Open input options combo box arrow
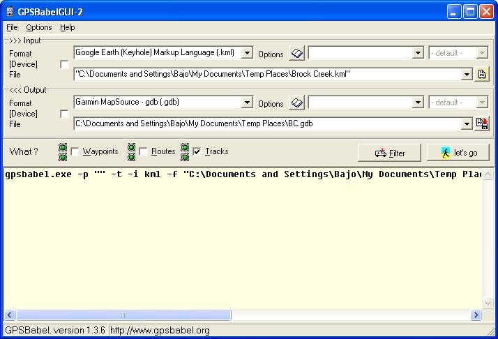Viewport: 498px width, 339px height. 418,53
